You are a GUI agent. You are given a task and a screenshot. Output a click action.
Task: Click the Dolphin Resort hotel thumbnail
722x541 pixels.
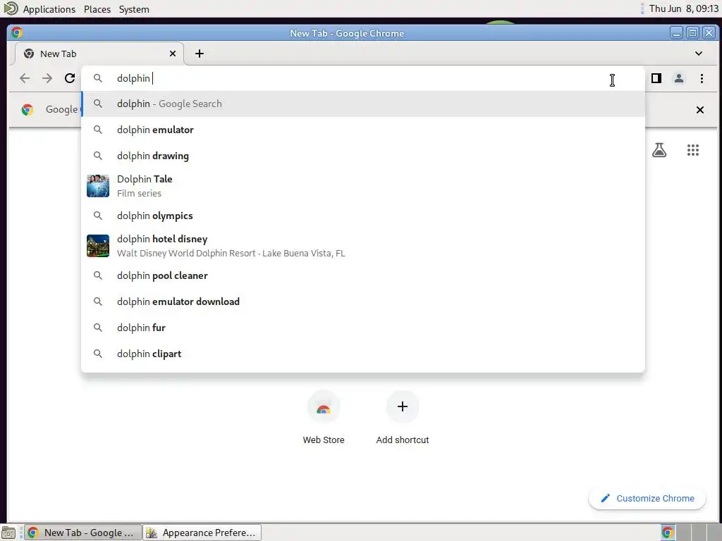click(98, 246)
